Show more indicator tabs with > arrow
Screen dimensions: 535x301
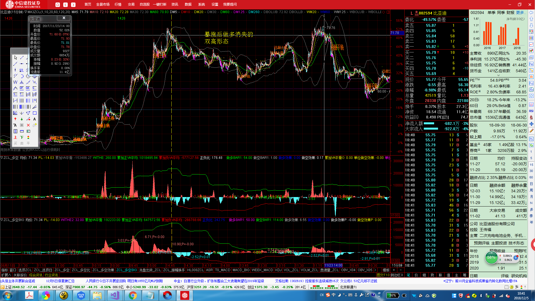click(x=375, y=270)
